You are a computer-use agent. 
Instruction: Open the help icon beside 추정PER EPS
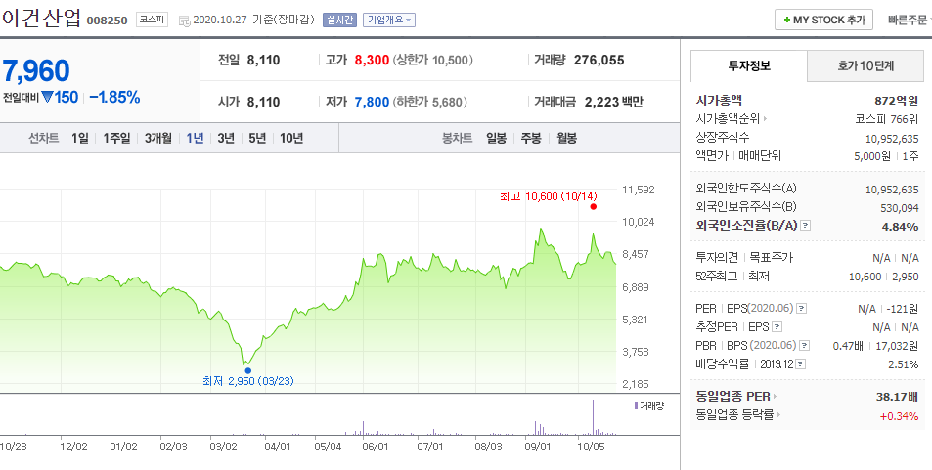(777, 326)
